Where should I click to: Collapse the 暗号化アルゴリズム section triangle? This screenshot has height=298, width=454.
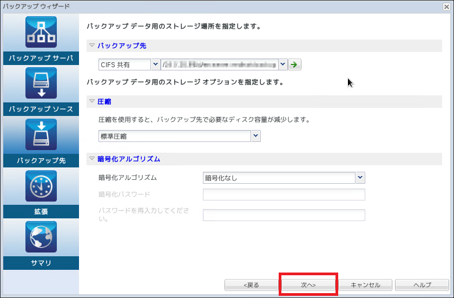point(92,159)
